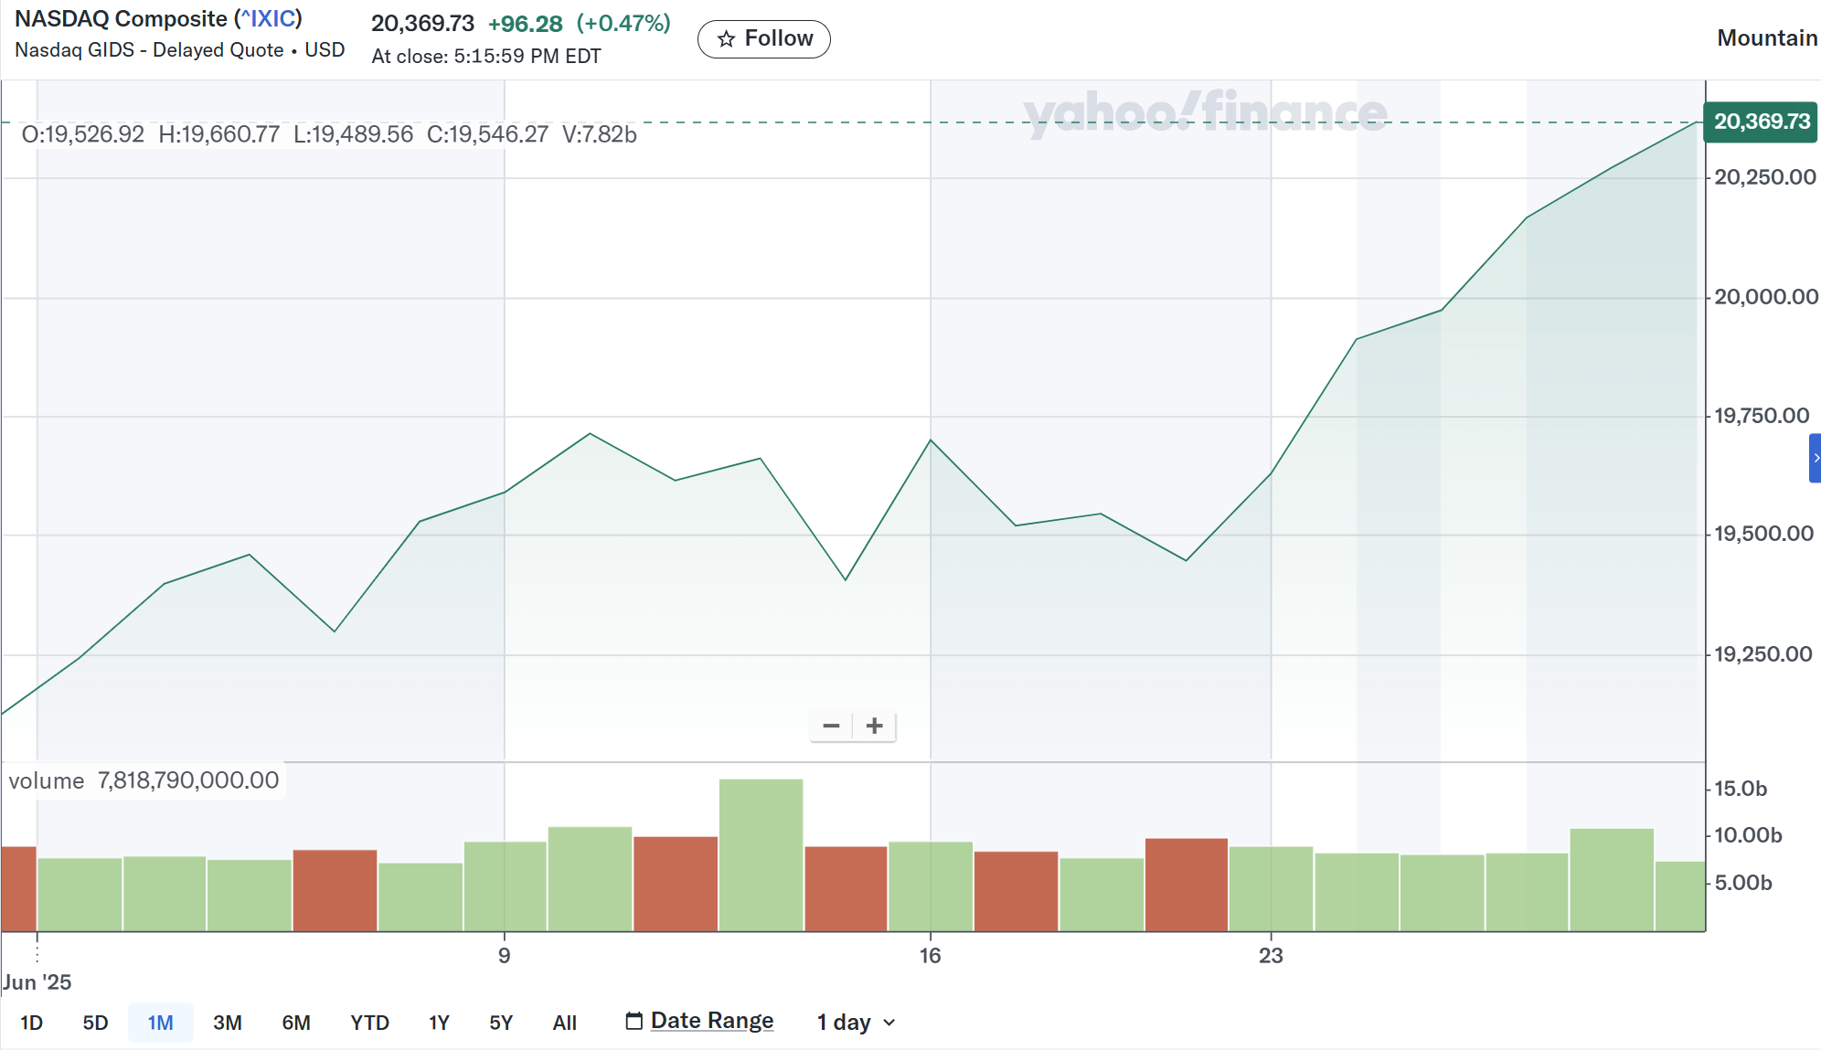Viewport: 1821px width, 1050px height.
Task: Open the Mountain chart type selector
Action: coord(1766,38)
